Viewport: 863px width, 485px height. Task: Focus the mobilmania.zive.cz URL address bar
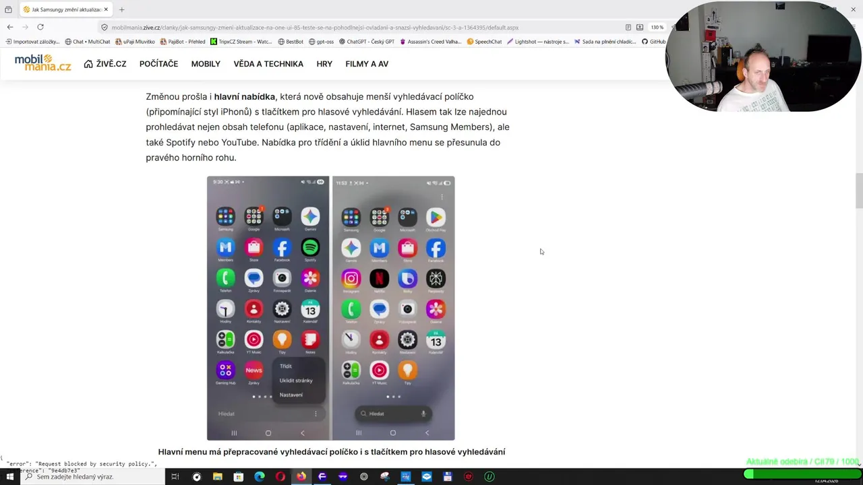(x=315, y=28)
